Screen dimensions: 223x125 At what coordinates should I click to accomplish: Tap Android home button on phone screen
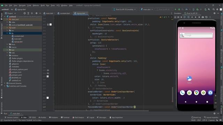point(197,102)
